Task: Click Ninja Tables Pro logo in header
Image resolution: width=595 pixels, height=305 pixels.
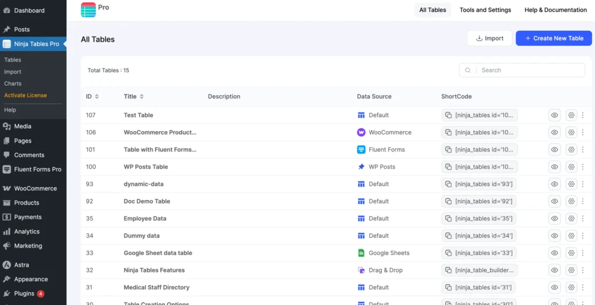Action: pos(88,10)
